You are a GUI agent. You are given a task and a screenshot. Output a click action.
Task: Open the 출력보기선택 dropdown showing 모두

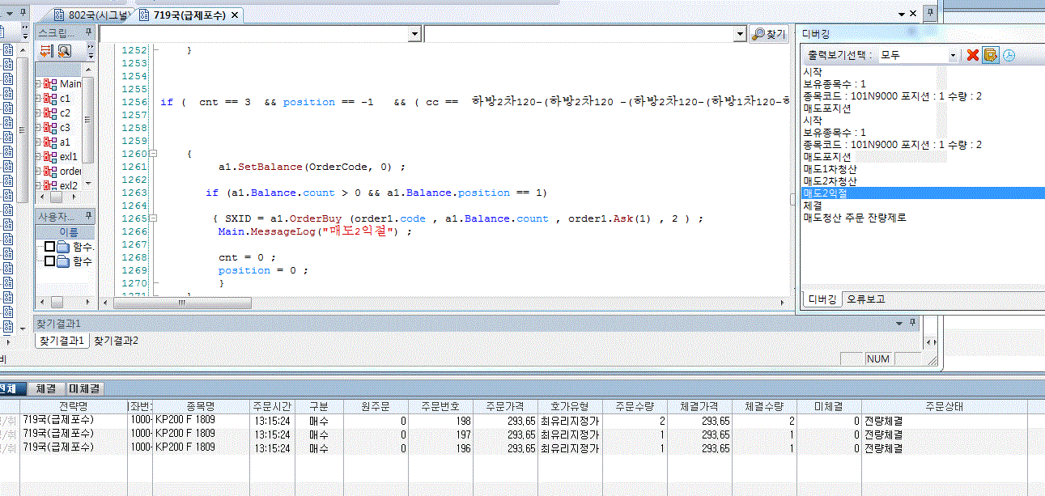[953, 55]
